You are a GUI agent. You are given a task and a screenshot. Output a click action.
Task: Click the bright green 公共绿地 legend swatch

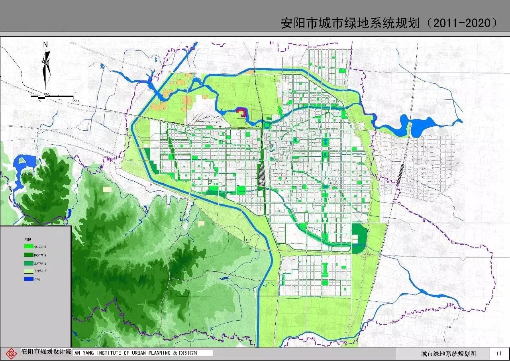click(29, 246)
